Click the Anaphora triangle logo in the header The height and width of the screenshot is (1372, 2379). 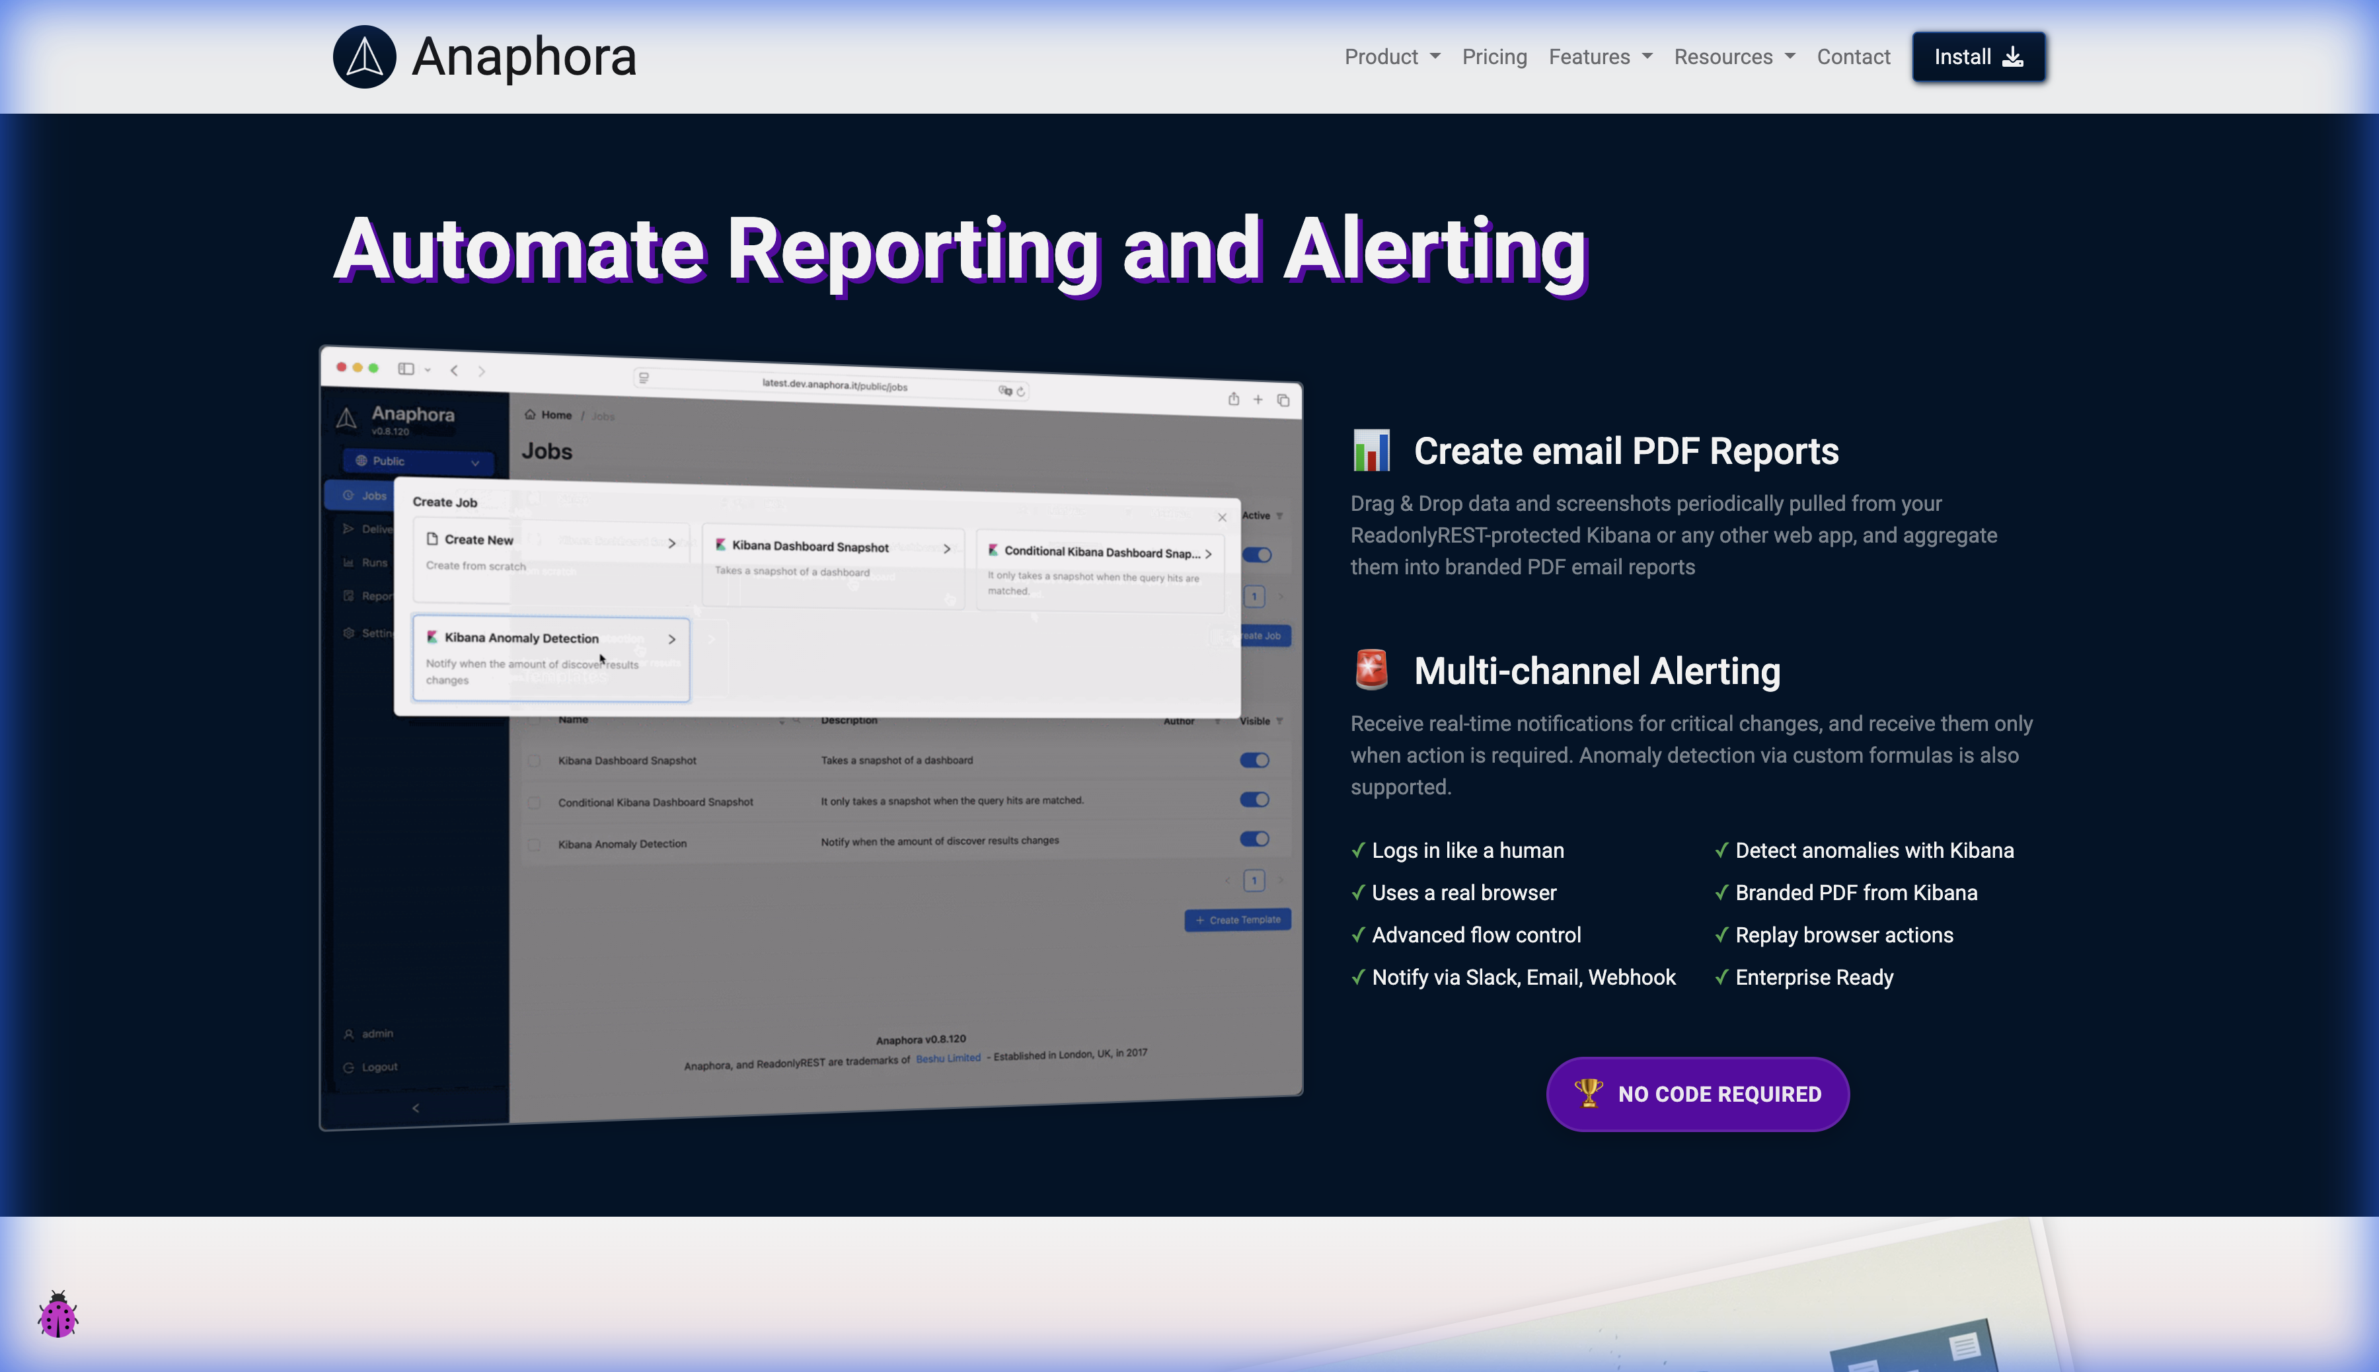[x=365, y=57]
